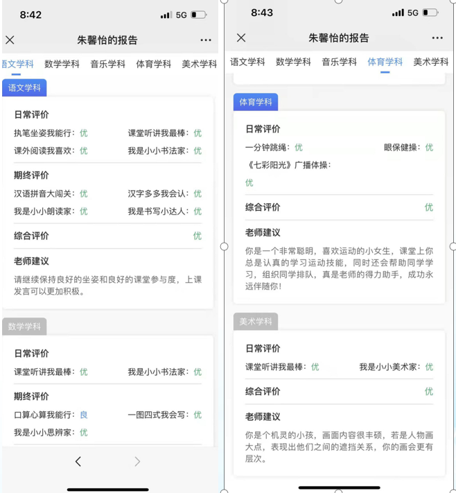Tap 综合评价 row in 体育学科 card

339,207
